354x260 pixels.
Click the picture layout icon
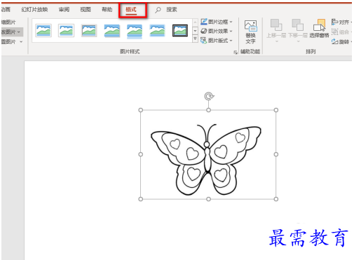(204, 41)
